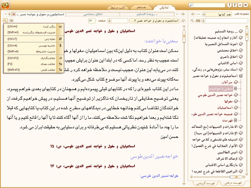Choose مدیریت قسمتهای رنگی‌شده from the menu

[x=34, y=33]
